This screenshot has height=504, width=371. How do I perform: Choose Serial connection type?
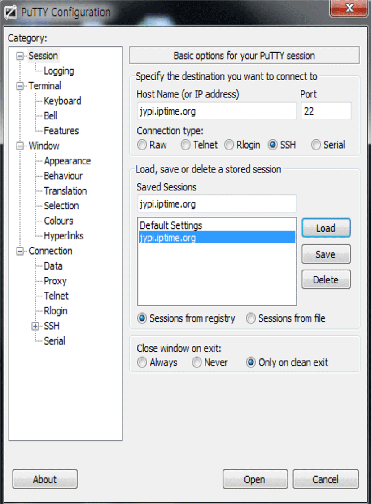tap(316, 145)
